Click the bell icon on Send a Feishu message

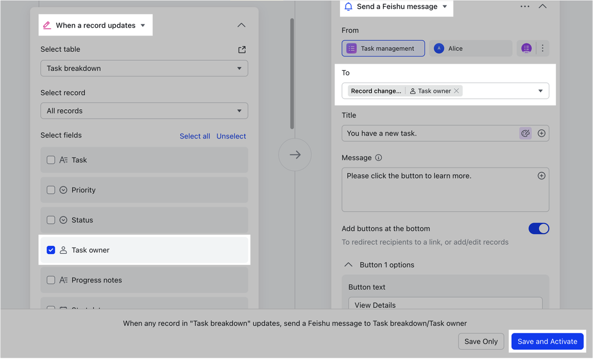[348, 6]
